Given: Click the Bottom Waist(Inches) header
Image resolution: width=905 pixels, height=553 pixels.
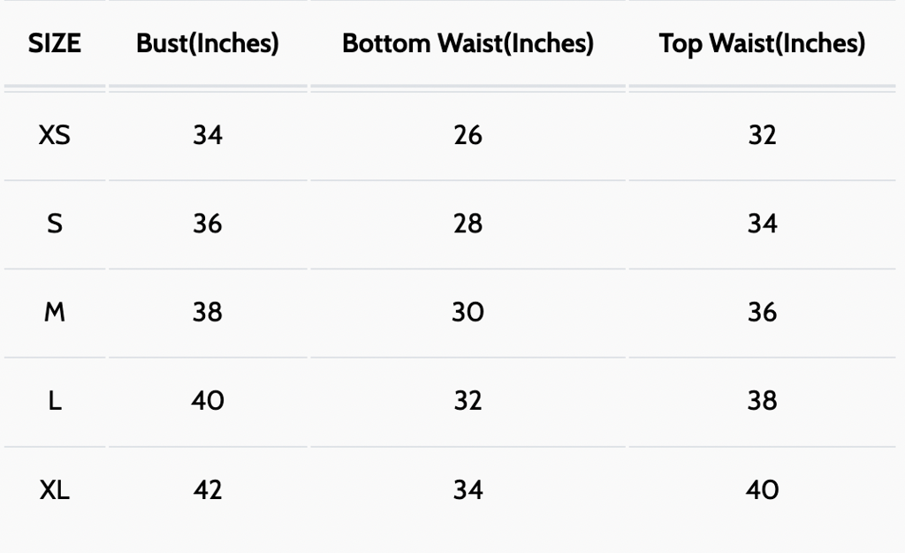Looking at the screenshot, I should [x=468, y=43].
